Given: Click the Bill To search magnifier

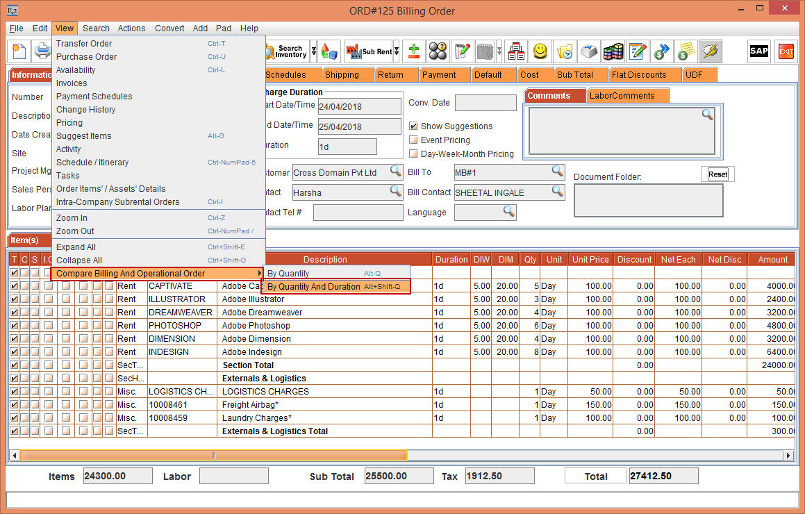Looking at the screenshot, I should coord(558,172).
